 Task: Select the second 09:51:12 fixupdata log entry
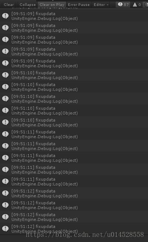[x=74, y=205]
